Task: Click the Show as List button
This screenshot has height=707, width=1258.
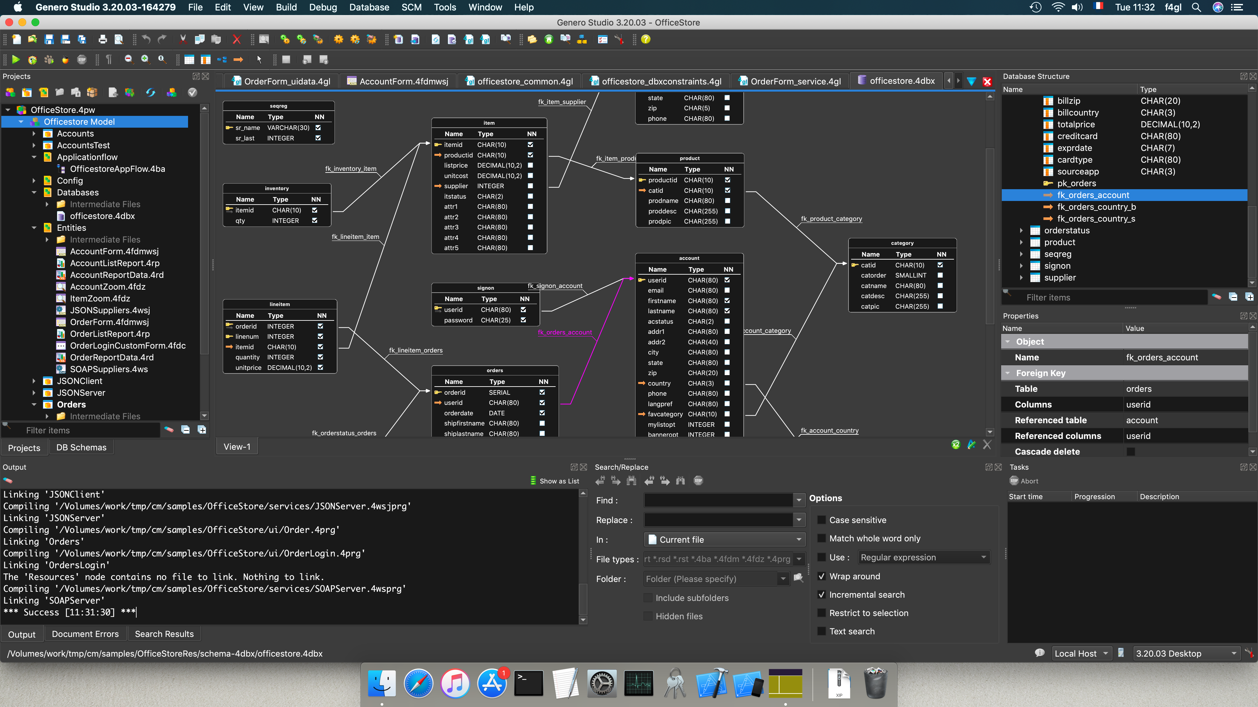Action: (555, 480)
